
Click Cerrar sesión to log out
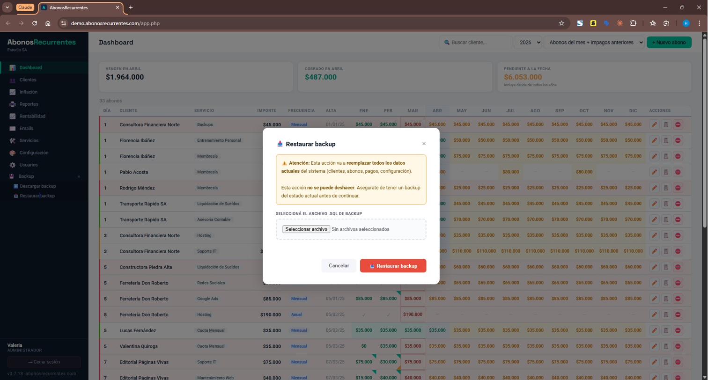tap(44, 362)
